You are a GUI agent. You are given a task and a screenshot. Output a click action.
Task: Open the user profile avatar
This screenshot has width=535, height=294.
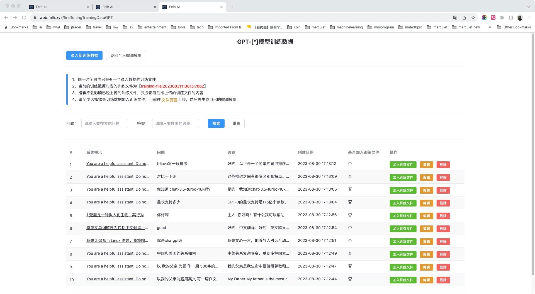click(x=520, y=18)
